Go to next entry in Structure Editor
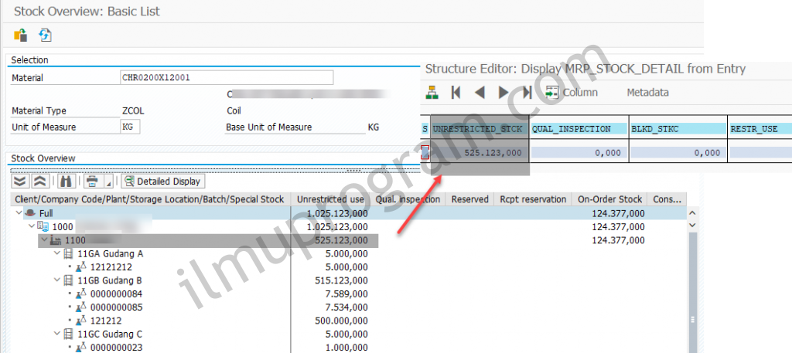 pyautogui.click(x=504, y=93)
